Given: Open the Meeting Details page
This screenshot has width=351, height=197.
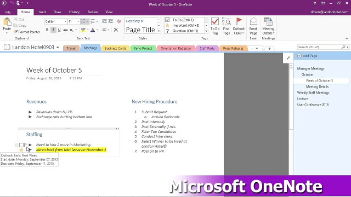Looking at the screenshot, I should 317,86.
